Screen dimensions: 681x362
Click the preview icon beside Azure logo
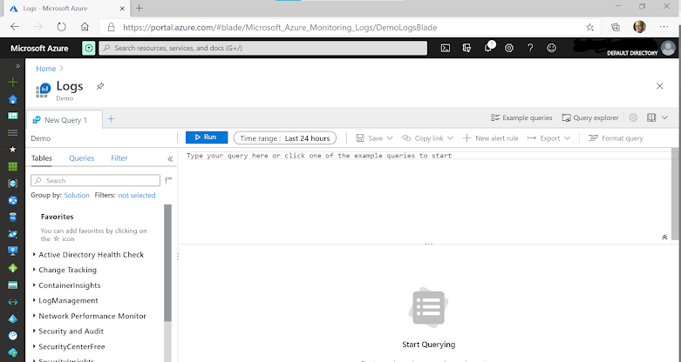[x=89, y=48]
